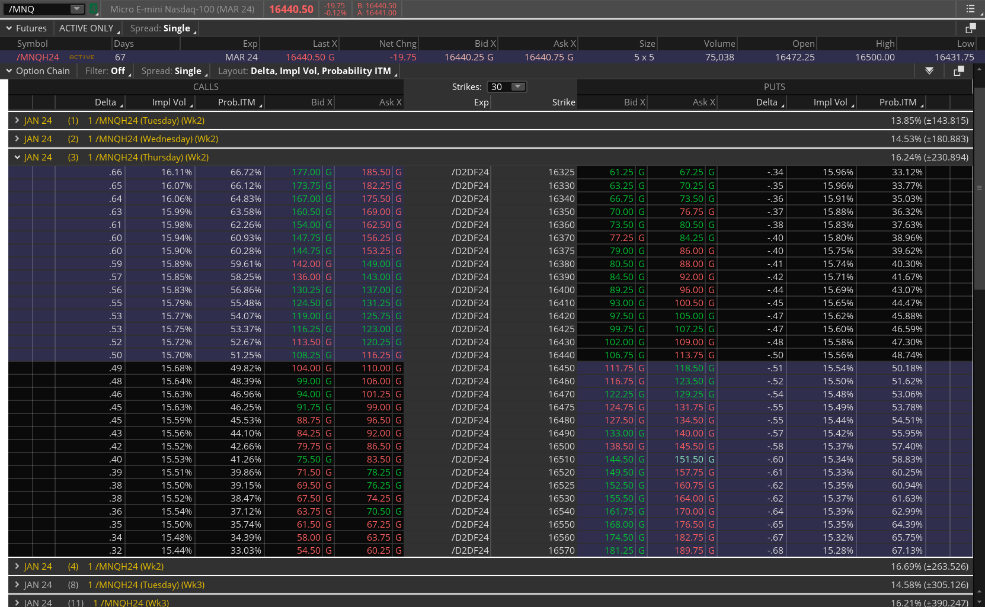Collapse the JAN 24 Thursday Wk2 expiration row

tap(17, 158)
